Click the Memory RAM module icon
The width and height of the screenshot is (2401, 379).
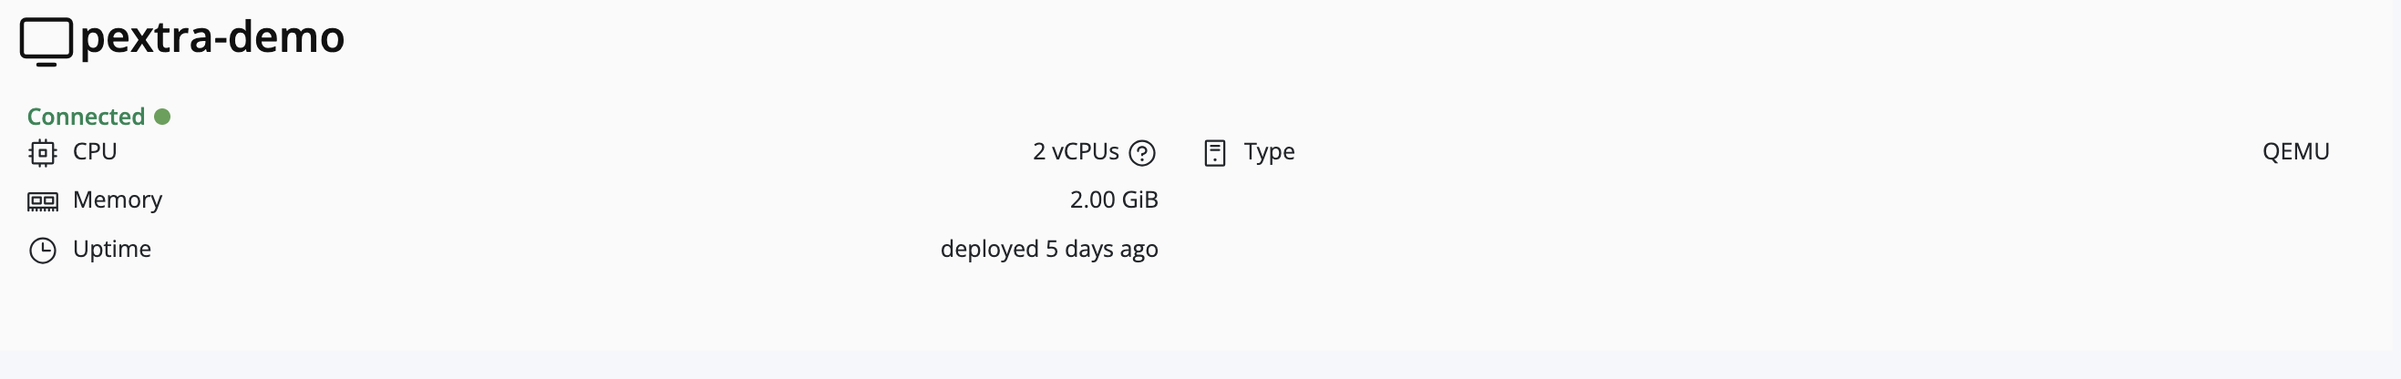tap(43, 201)
